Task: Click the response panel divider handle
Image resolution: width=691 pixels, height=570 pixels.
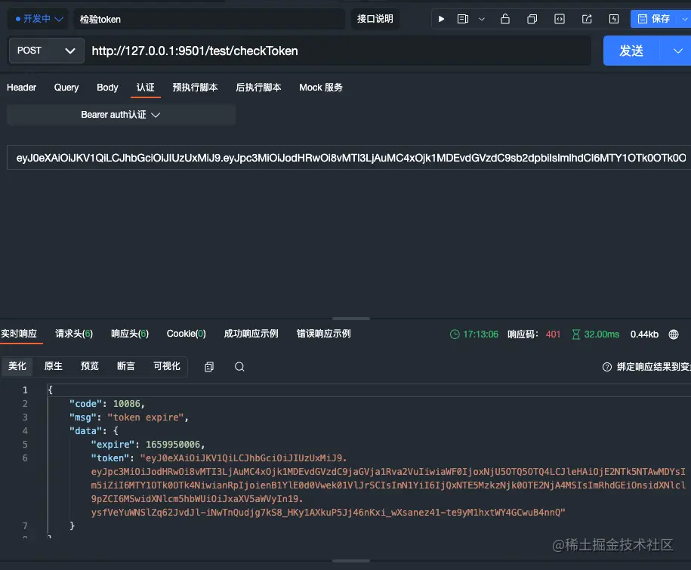Action: [x=351, y=318]
